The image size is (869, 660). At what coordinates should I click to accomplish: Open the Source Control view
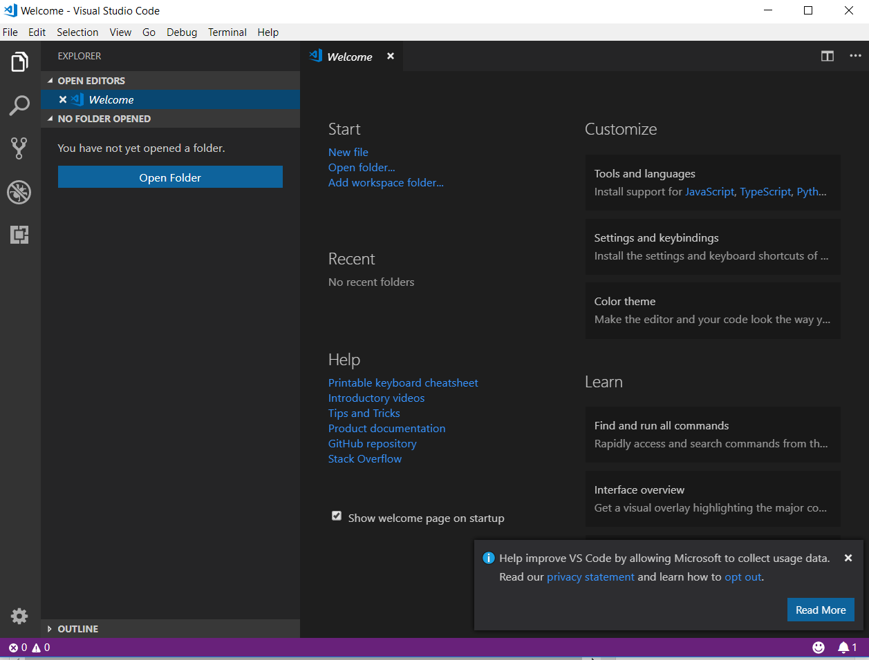point(19,148)
